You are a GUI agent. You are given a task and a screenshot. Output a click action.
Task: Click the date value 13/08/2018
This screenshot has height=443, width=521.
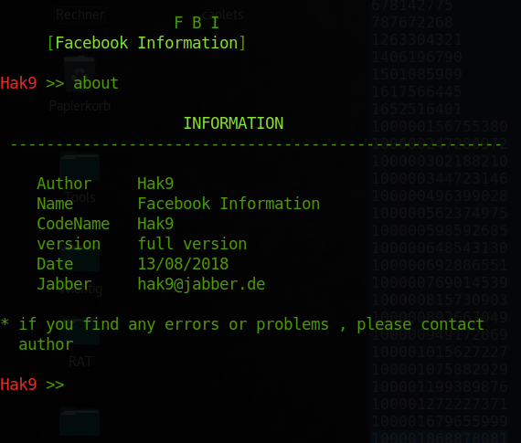183,264
